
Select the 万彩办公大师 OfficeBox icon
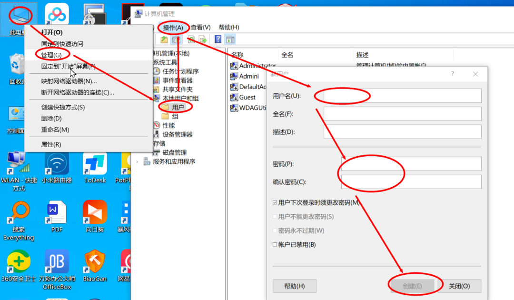[57, 262]
